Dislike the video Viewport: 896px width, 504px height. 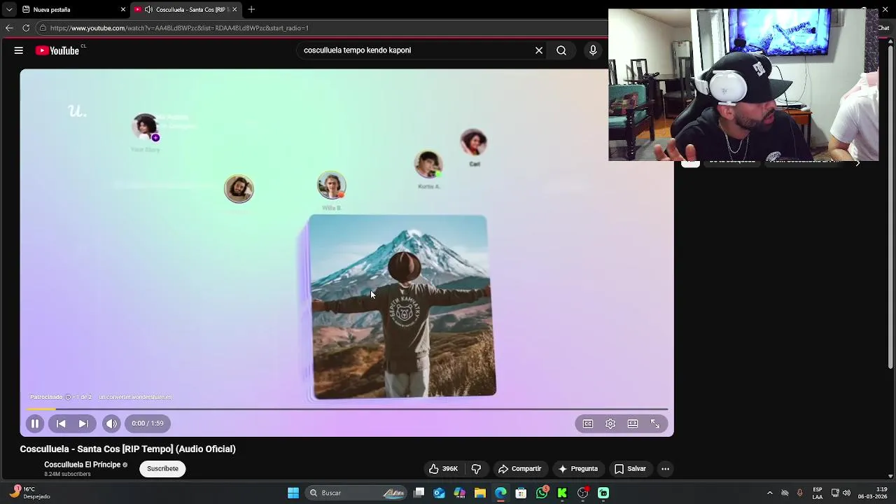tap(476, 469)
